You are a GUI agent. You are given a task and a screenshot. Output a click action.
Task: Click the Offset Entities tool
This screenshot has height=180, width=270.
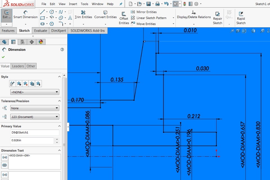click(x=124, y=18)
